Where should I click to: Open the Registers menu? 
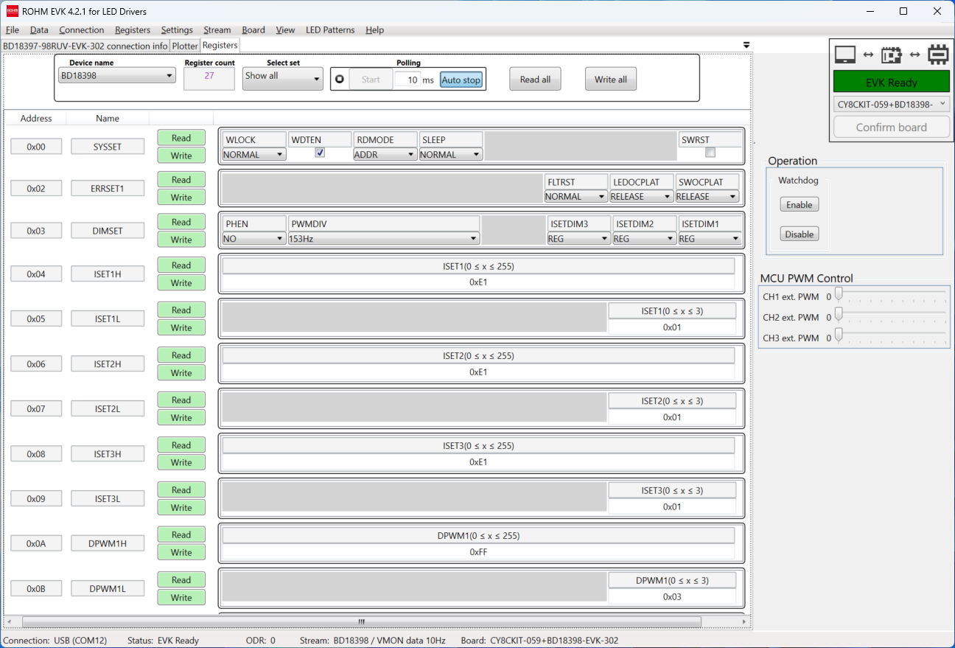click(x=133, y=30)
